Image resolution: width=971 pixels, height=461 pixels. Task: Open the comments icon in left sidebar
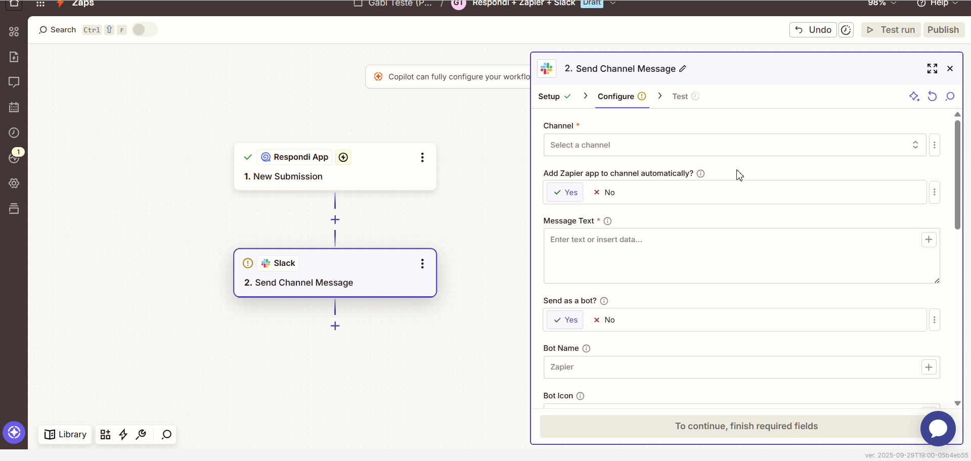coord(14,82)
